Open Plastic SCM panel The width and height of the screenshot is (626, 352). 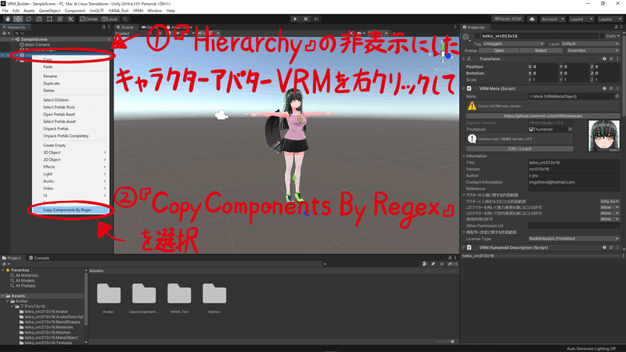[508, 19]
